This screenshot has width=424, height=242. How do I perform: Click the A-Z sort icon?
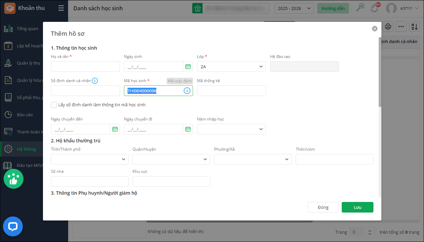(x=414, y=26)
